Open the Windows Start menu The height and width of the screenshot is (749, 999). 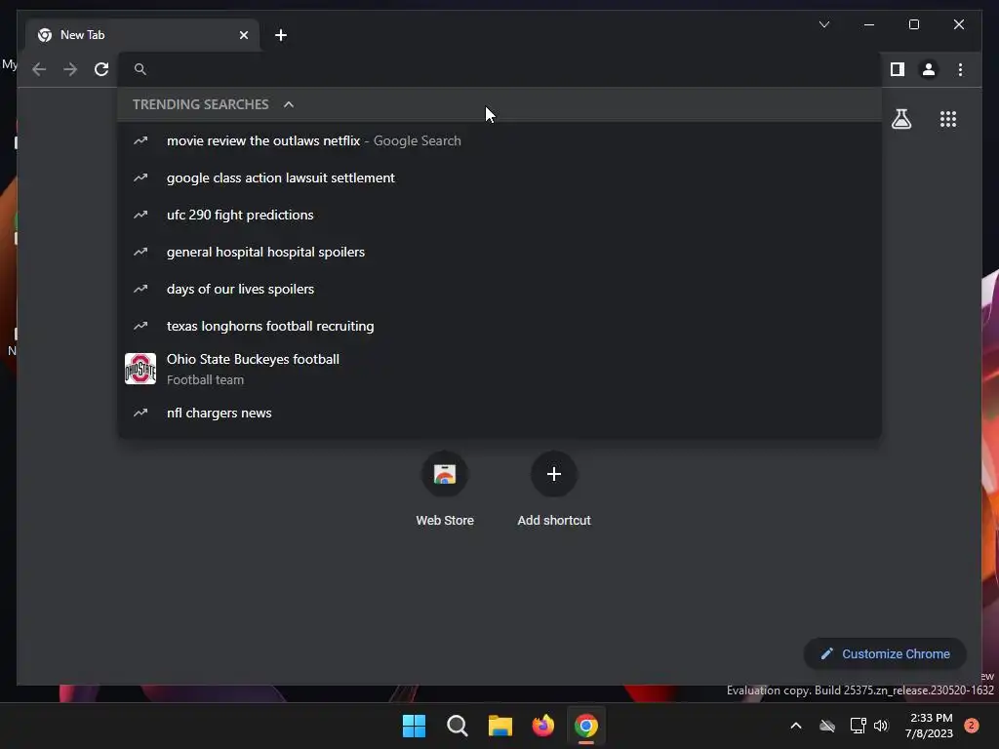click(414, 726)
